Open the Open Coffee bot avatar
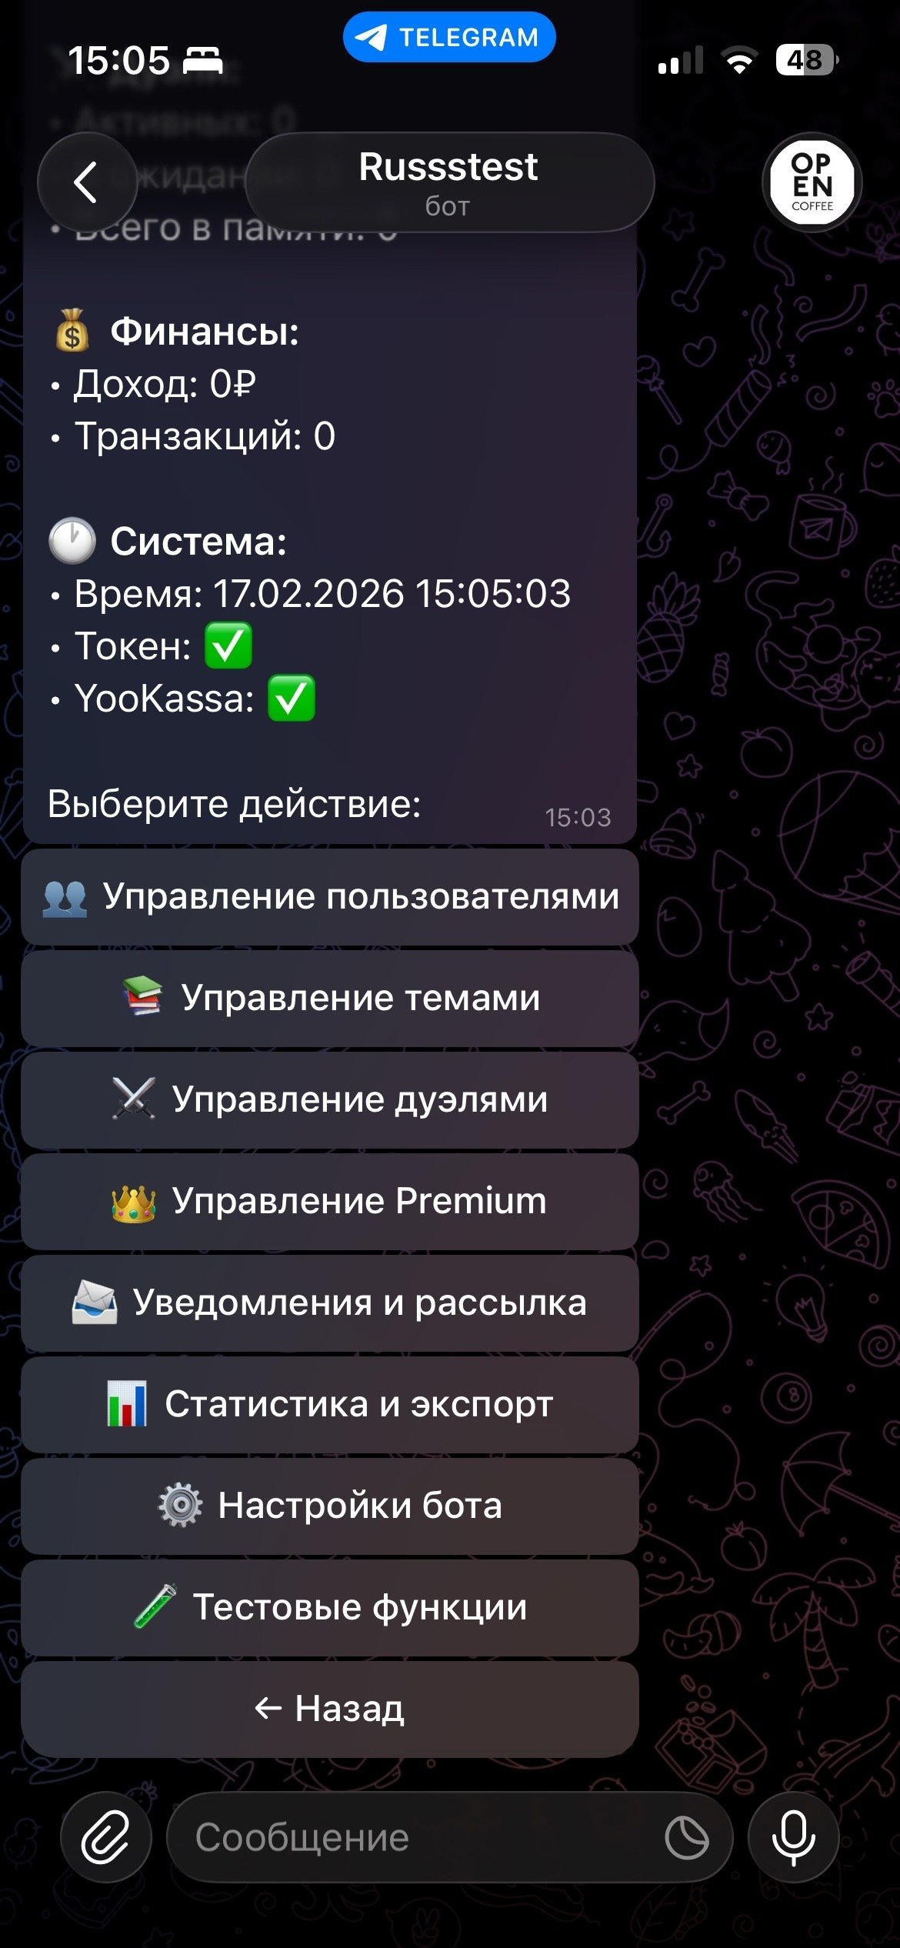This screenshot has width=900, height=1948. tap(812, 183)
